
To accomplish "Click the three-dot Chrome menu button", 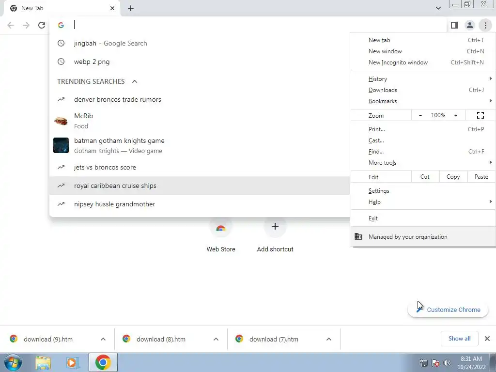I will [x=485, y=25].
